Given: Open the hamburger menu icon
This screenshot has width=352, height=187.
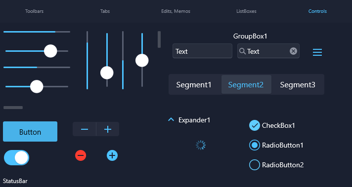Looking at the screenshot, I should click(x=317, y=52).
